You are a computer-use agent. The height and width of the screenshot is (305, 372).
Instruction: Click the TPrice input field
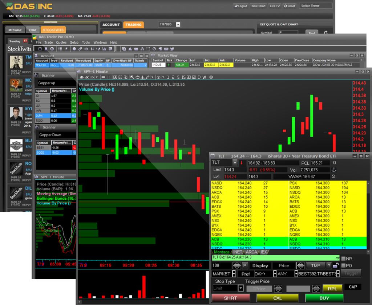[259, 288]
